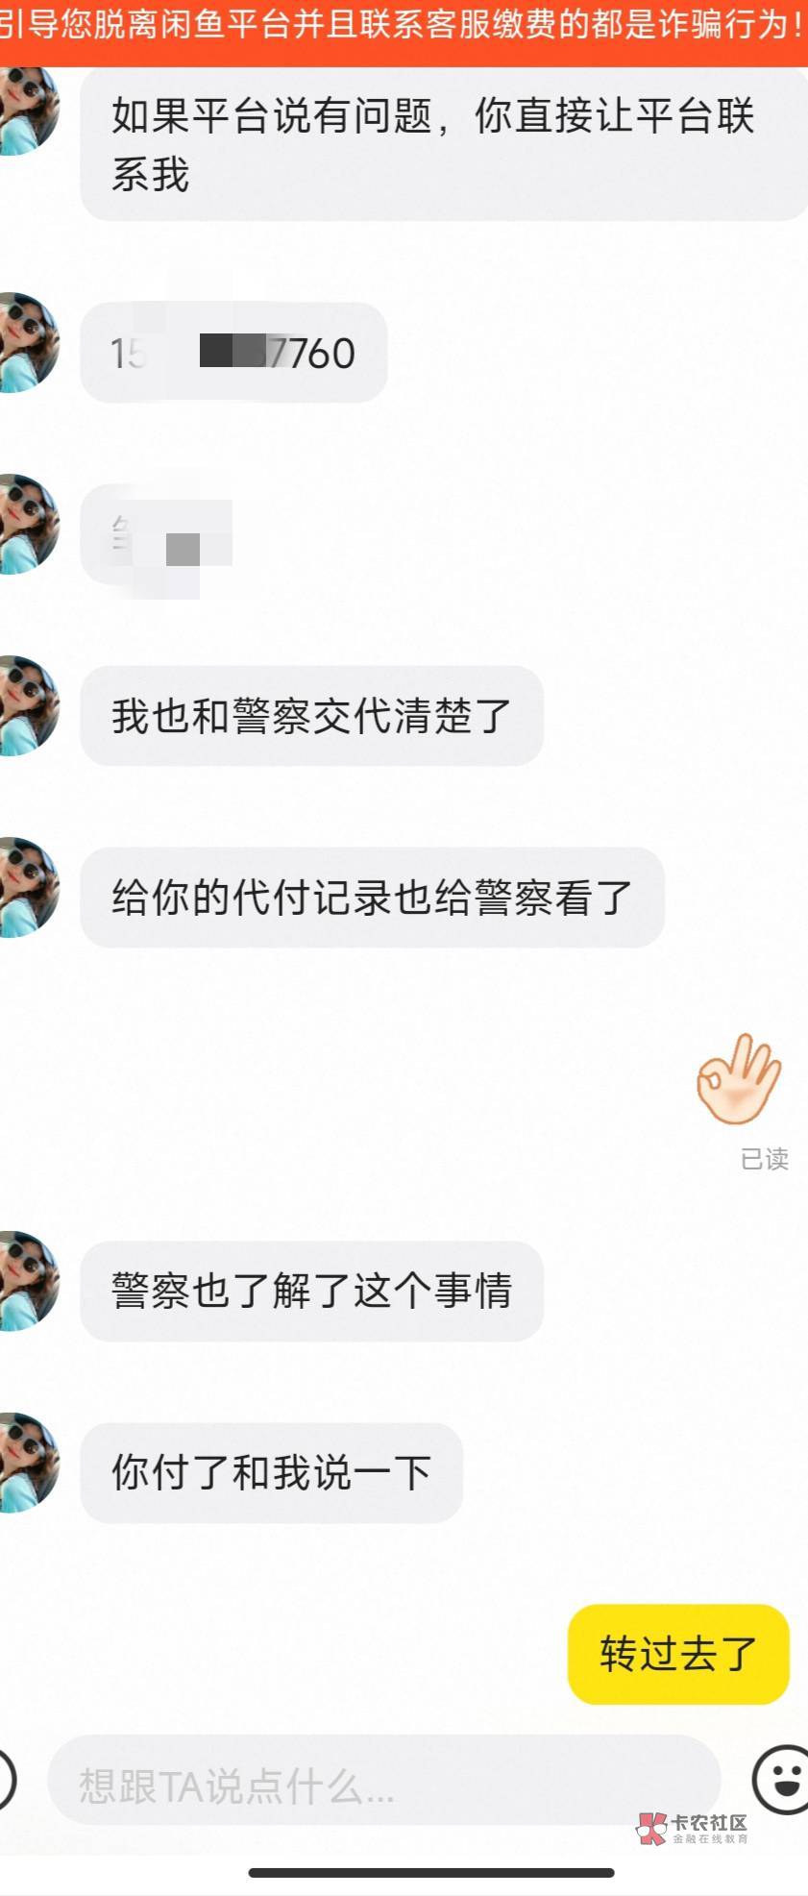Tap the yellow '转过去了' sent bubble
Viewport: 808px width, 1896px height.
[678, 1654]
